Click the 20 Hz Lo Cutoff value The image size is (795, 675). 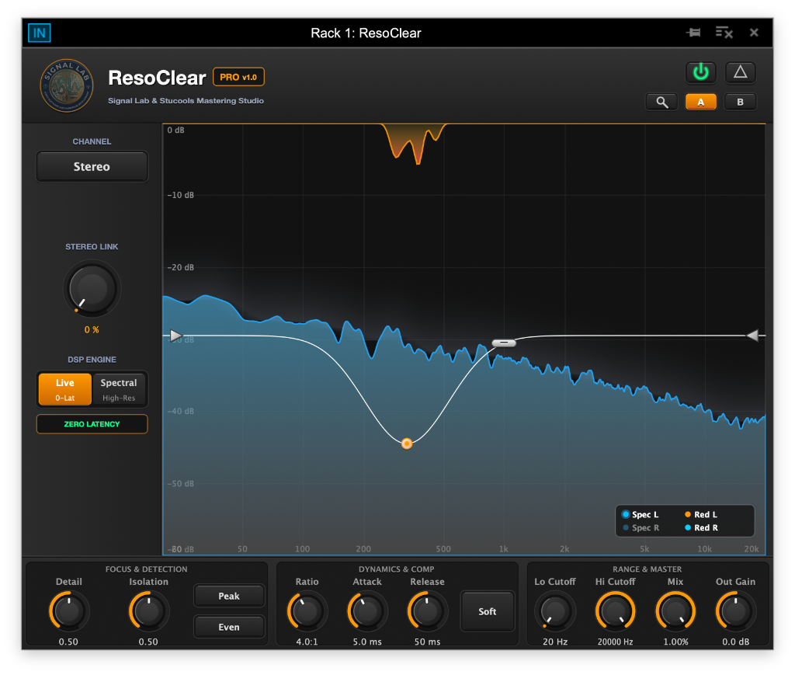(x=555, y=642)
